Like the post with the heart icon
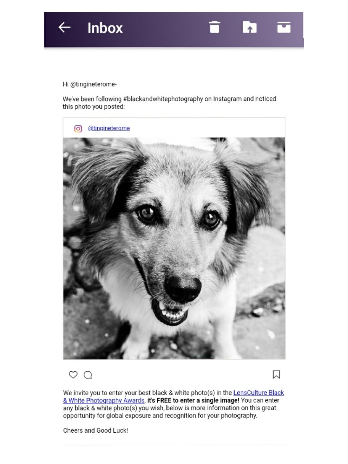This screenshot has width=348, height=464. tap(73, 375)
